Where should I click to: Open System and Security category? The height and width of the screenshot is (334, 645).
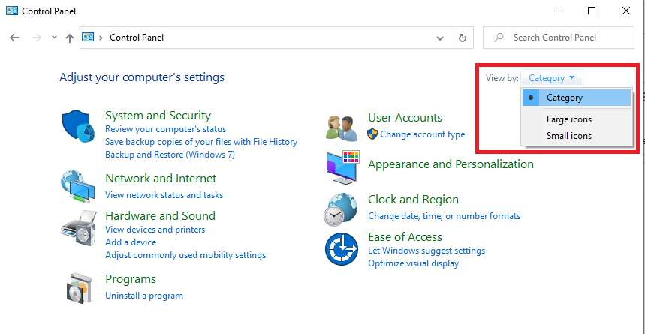(158, 115)
